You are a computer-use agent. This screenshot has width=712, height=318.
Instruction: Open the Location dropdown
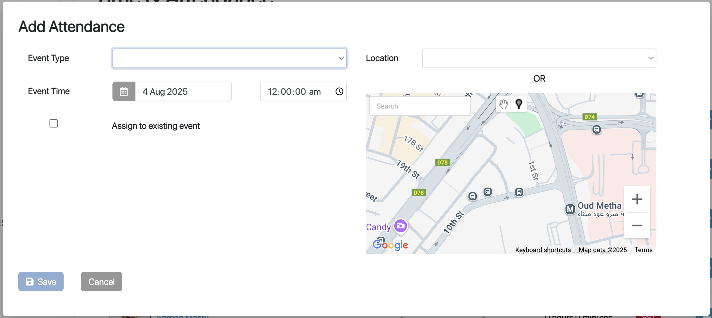[539, 58]
